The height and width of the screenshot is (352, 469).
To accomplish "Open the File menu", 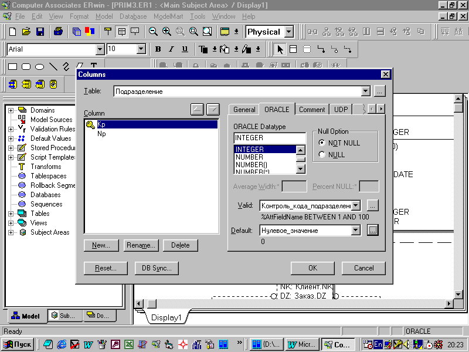I will (x=20, y=16).
